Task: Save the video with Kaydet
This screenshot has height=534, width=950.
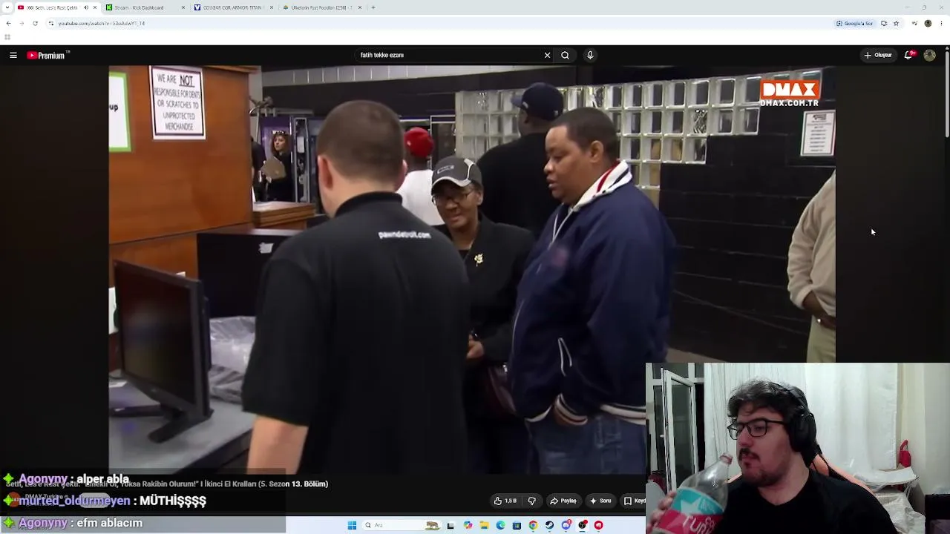Action: point(635,501)
